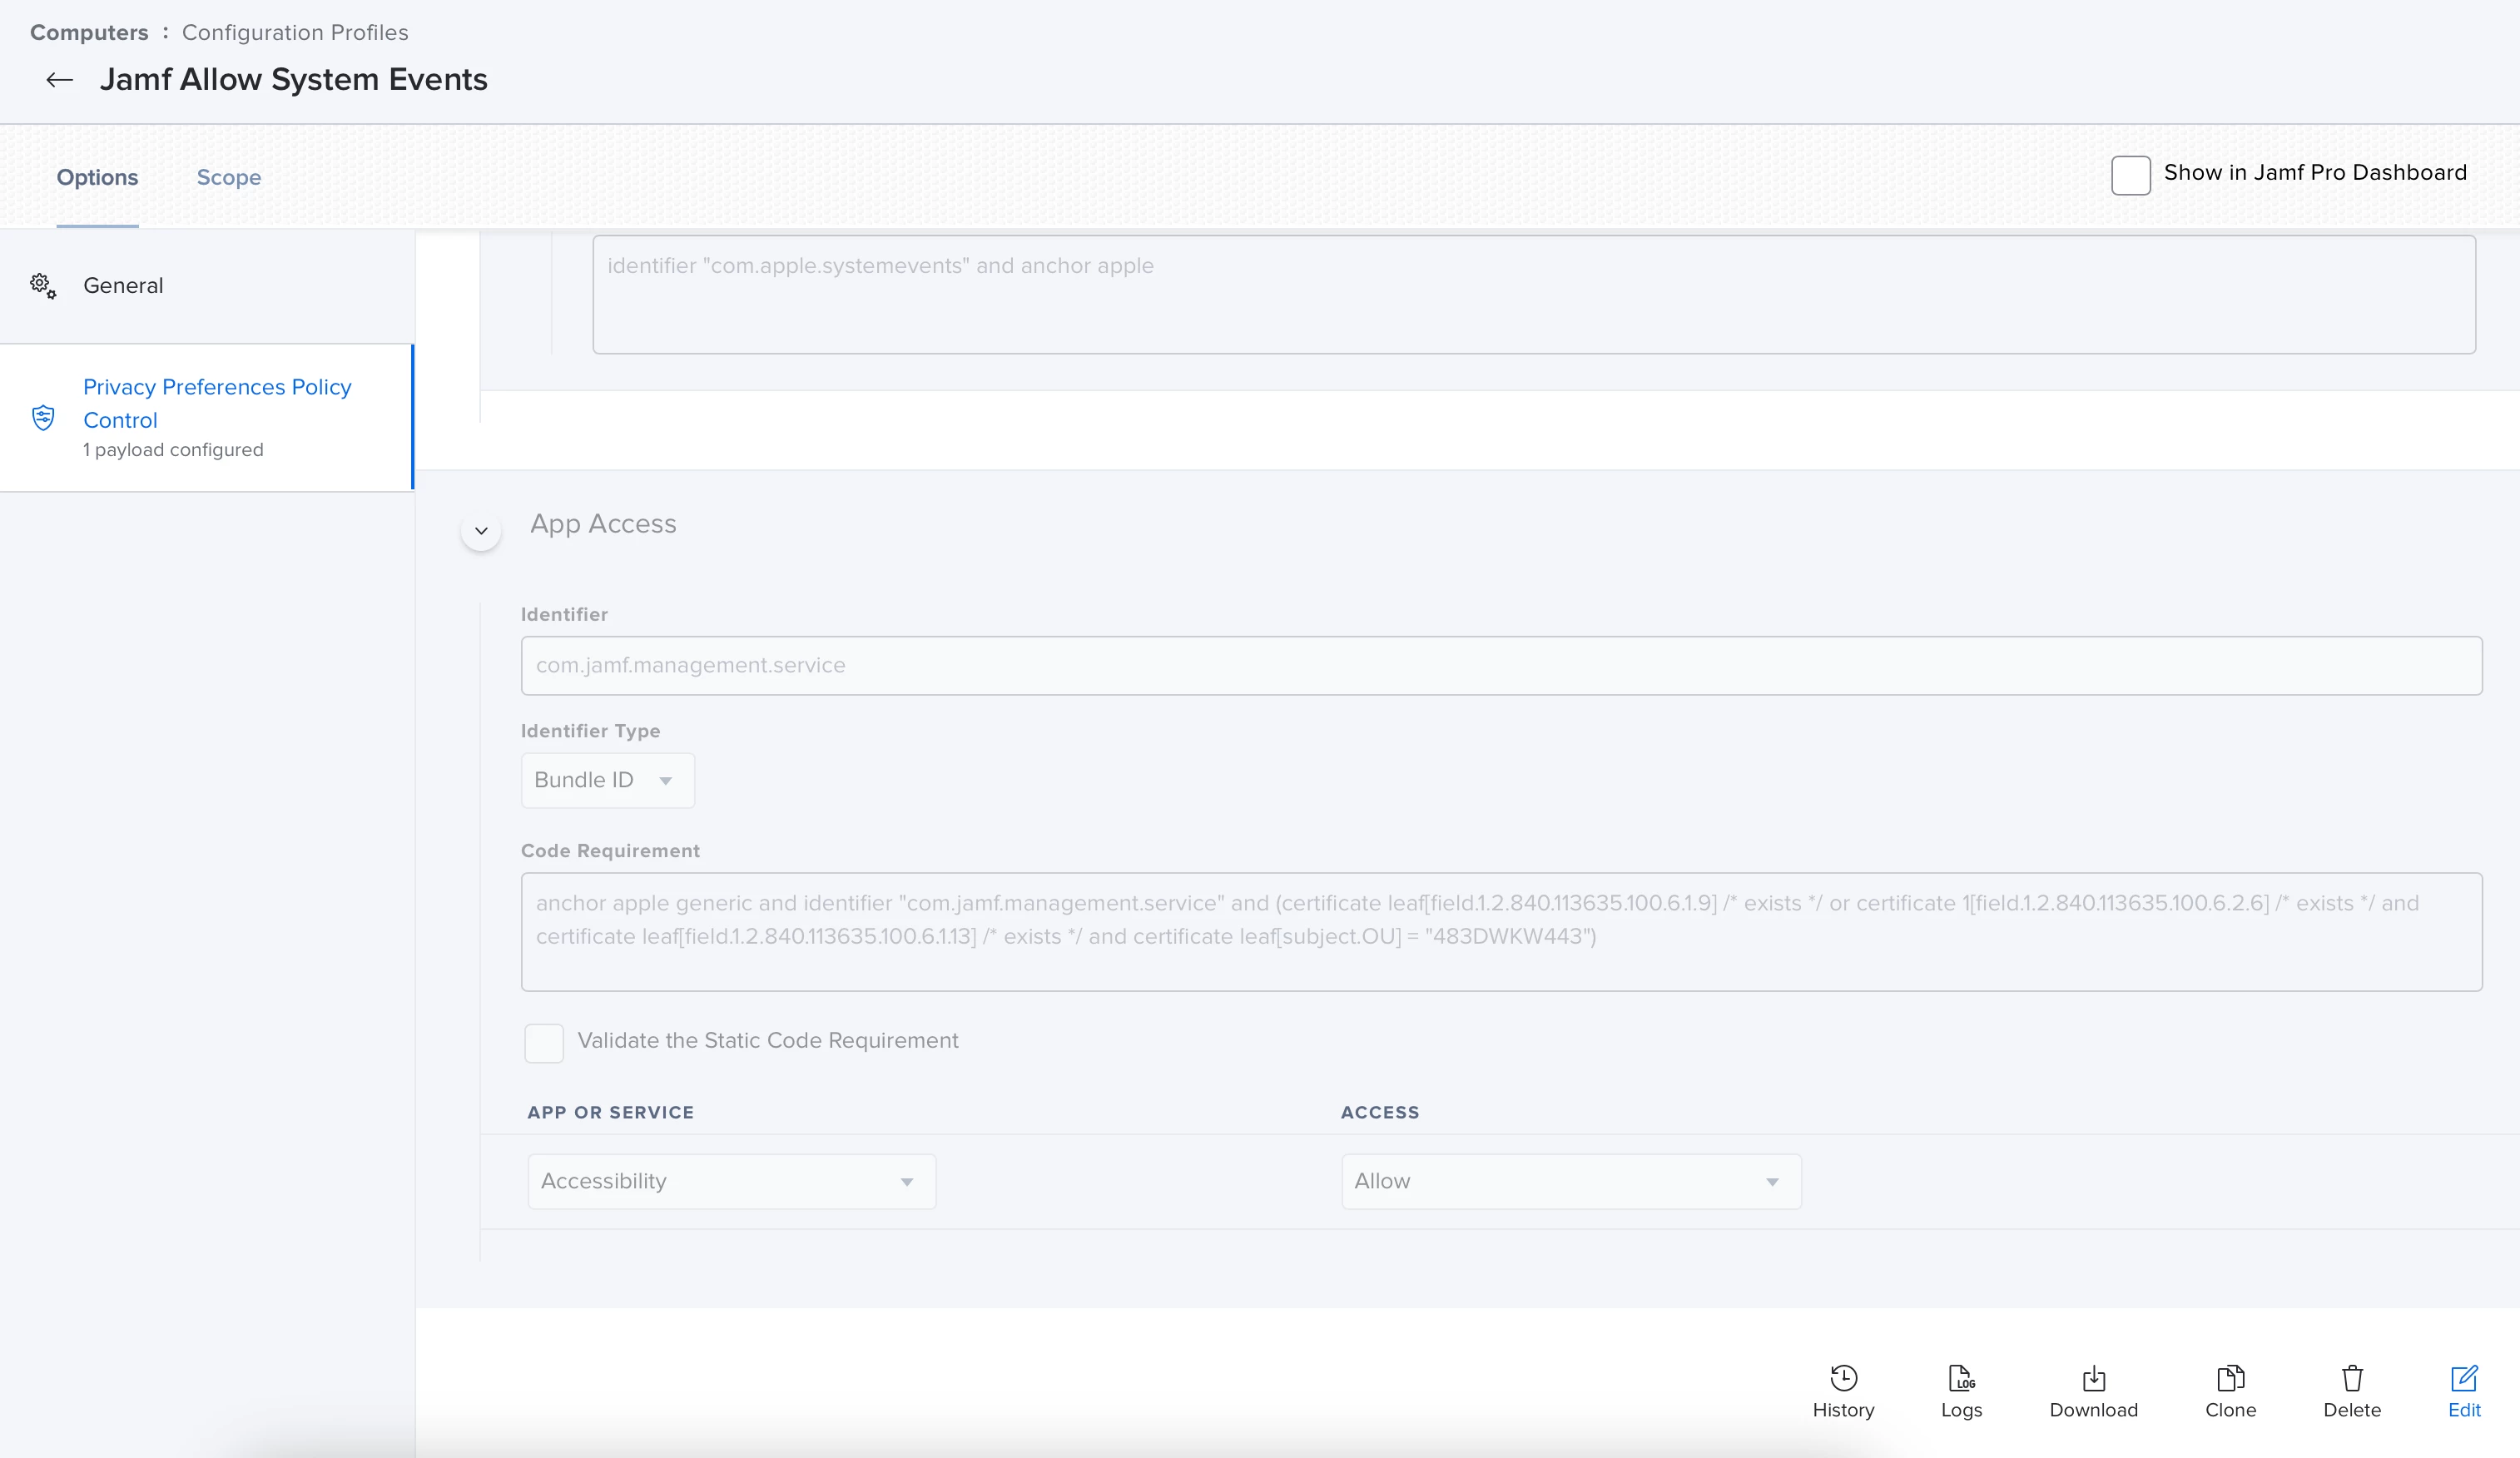2520x1458 pixels.
Task: Delete the profile with the trash icon
Action: pyautogui.click(x=2352, y=1378)
